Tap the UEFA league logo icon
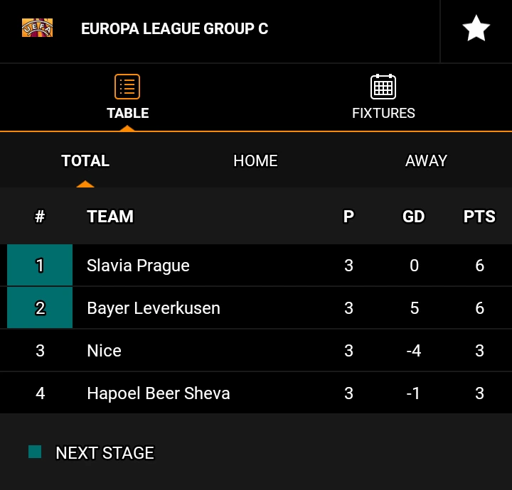Screen dimensions: 512x490 click(37, 28)
